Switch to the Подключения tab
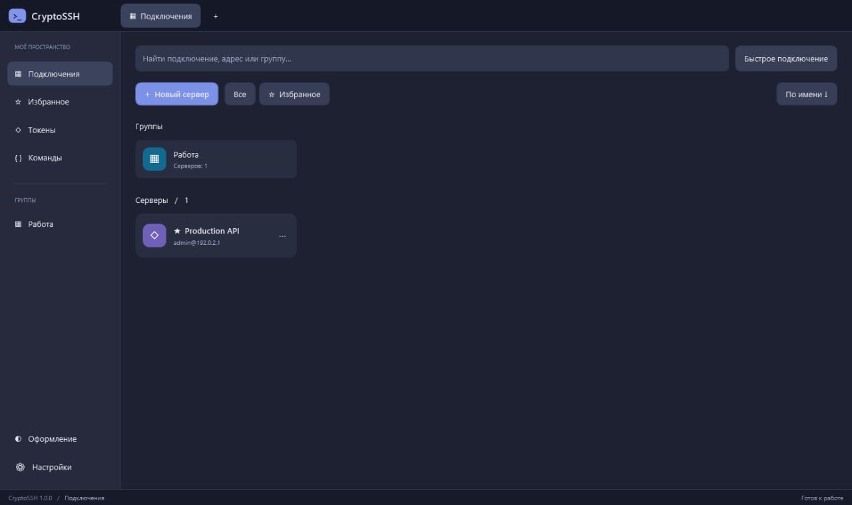852x505 pixels. (x=160, y=16)
